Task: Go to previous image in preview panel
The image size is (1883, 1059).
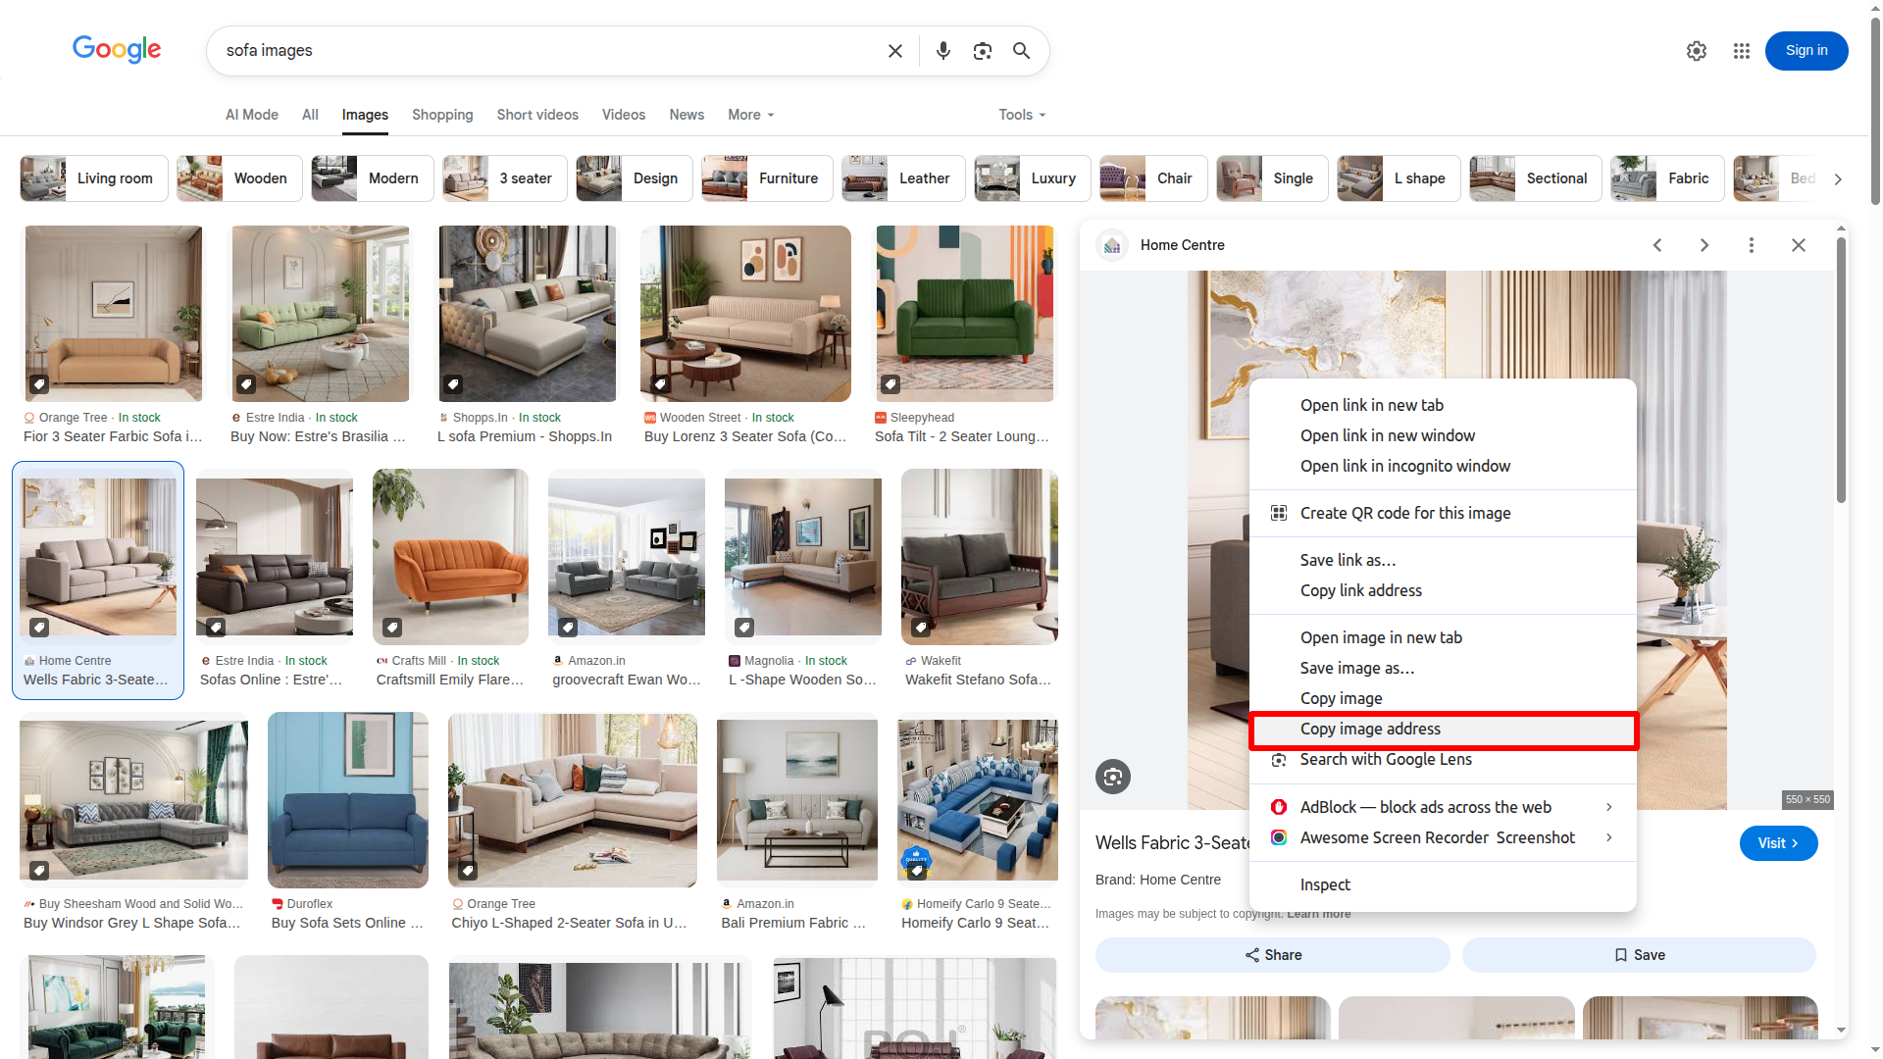Action: (x=1656, y=245)
